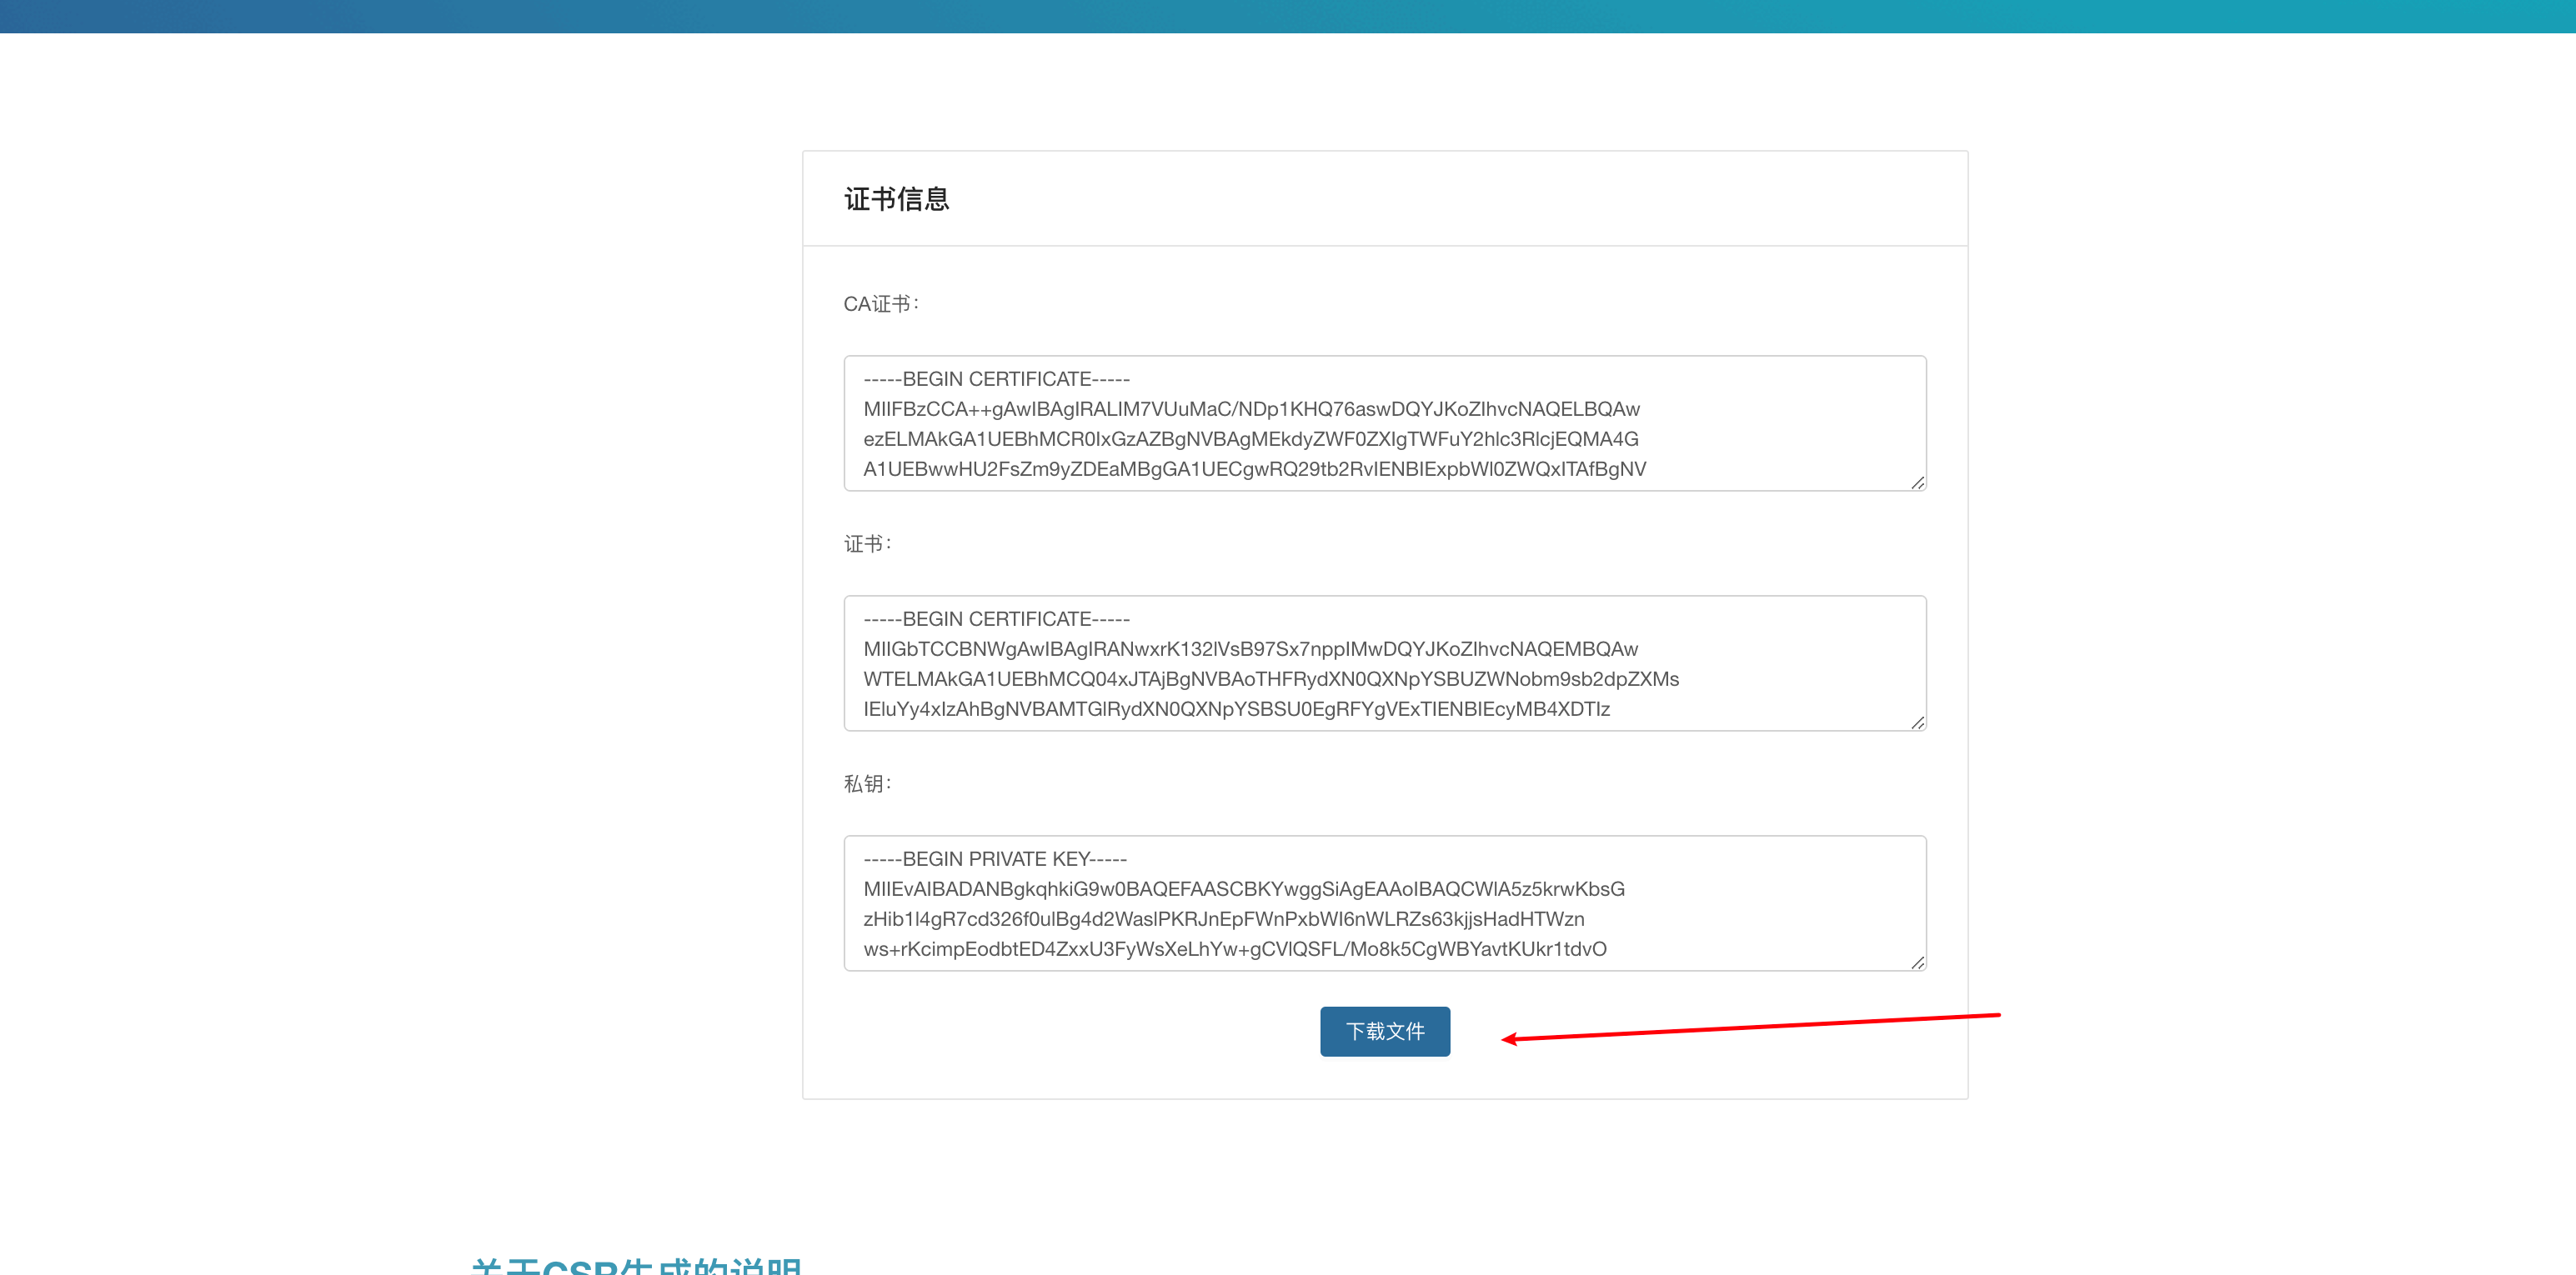The height and width of the screenshot is (1275, 2576).
Task: Click the 证书 field label
Action: pos(866,543)
